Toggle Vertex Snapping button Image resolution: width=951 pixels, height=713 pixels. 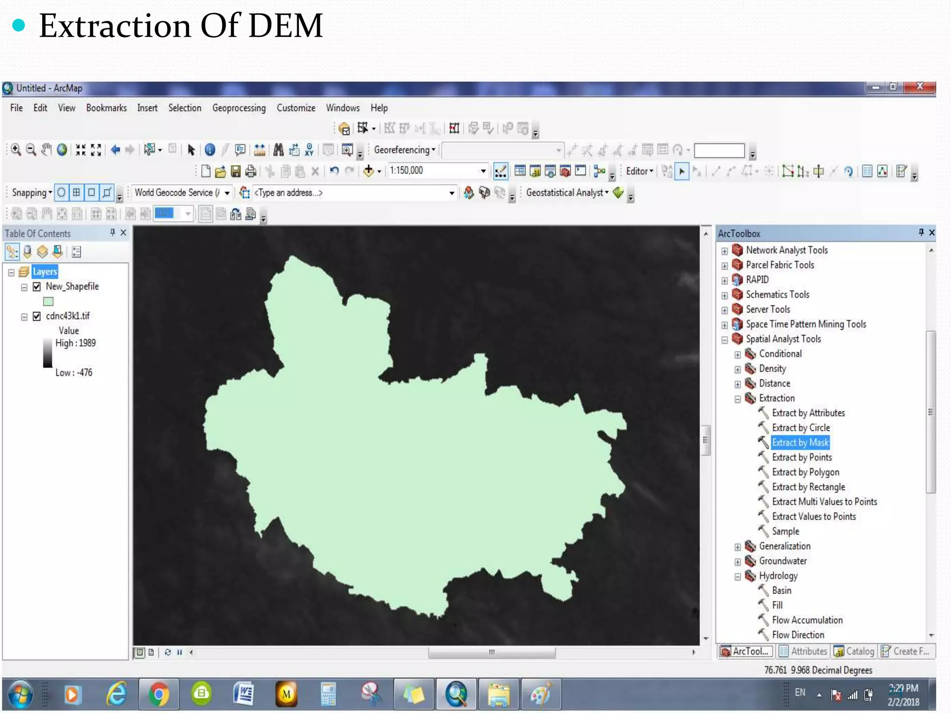click(91, 192)
